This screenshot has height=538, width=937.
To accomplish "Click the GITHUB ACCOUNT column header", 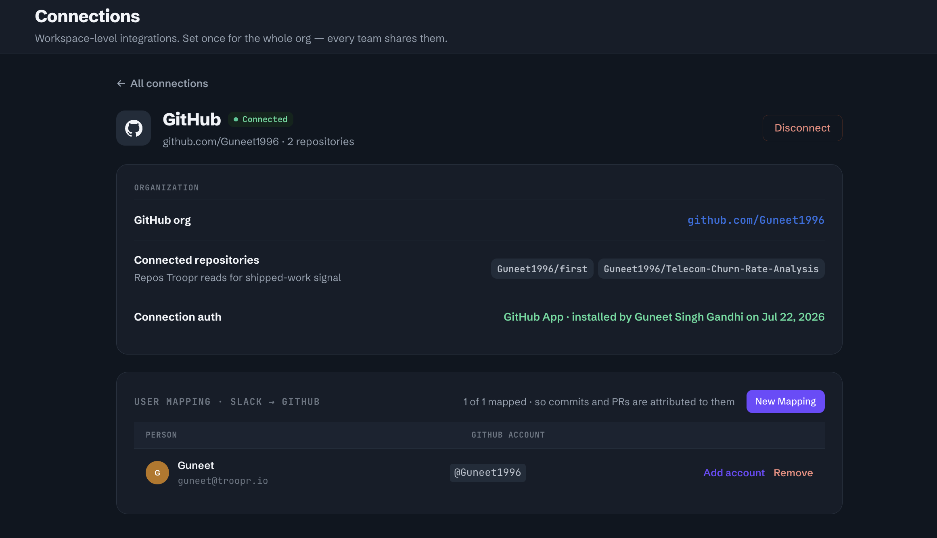I will coord(508,435).
